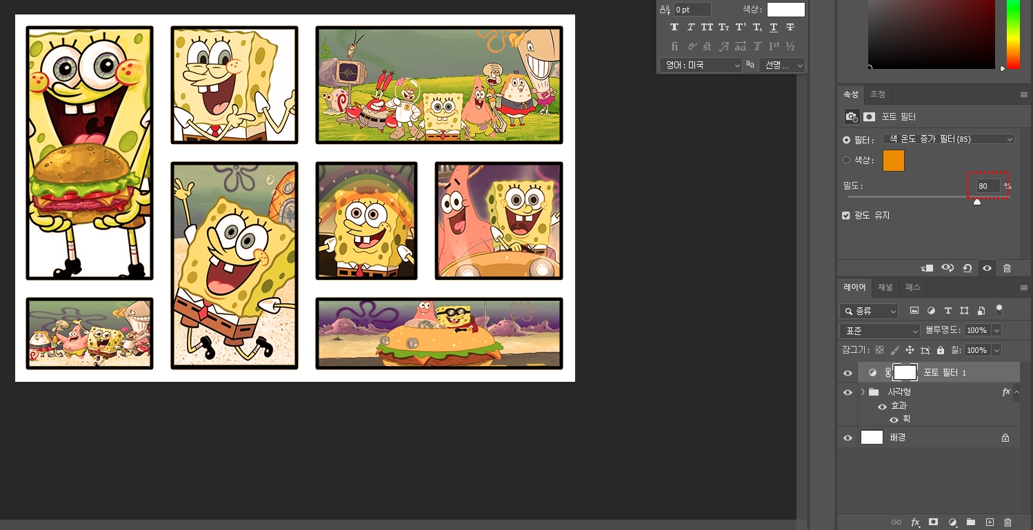This screenshot has width=1033, height=530.
Task: Apply Strikethrough text style
Action: tap(790, 28)
